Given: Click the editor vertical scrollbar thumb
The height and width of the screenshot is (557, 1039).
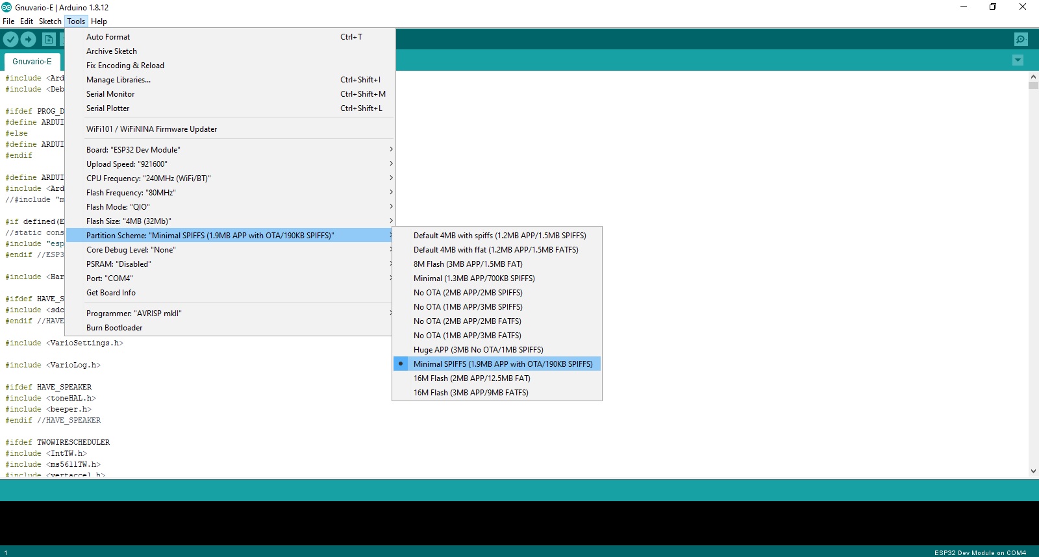Looking at the screenshot, I should point(1033,85).
